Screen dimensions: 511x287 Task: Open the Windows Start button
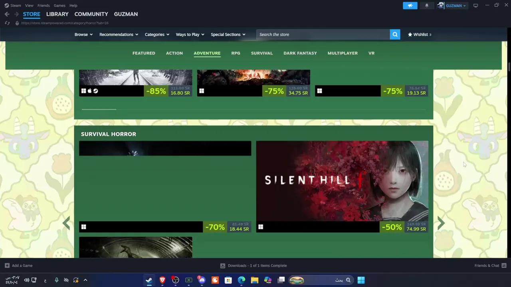[x=361, y=280]
